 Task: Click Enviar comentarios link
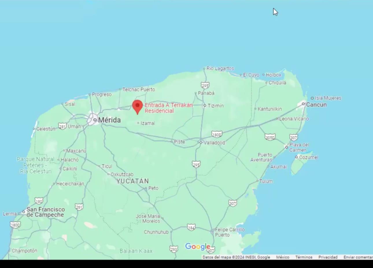[358, 257]
